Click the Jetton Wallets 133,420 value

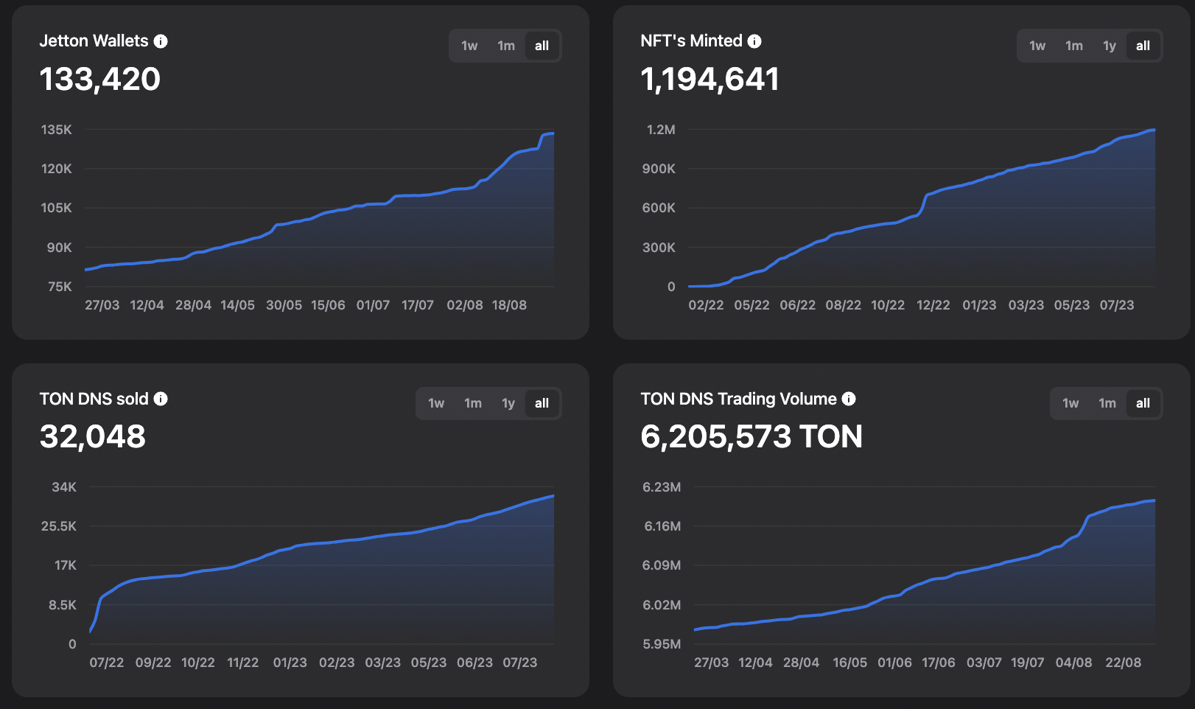click(100, 80)
